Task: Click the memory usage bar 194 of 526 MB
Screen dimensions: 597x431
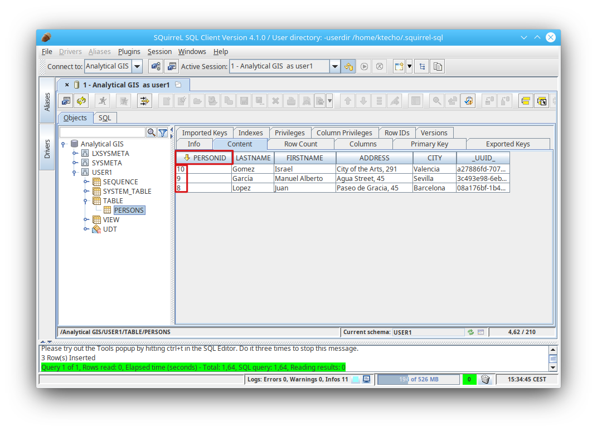Action: pyautogui.click(x=419, y=379)
